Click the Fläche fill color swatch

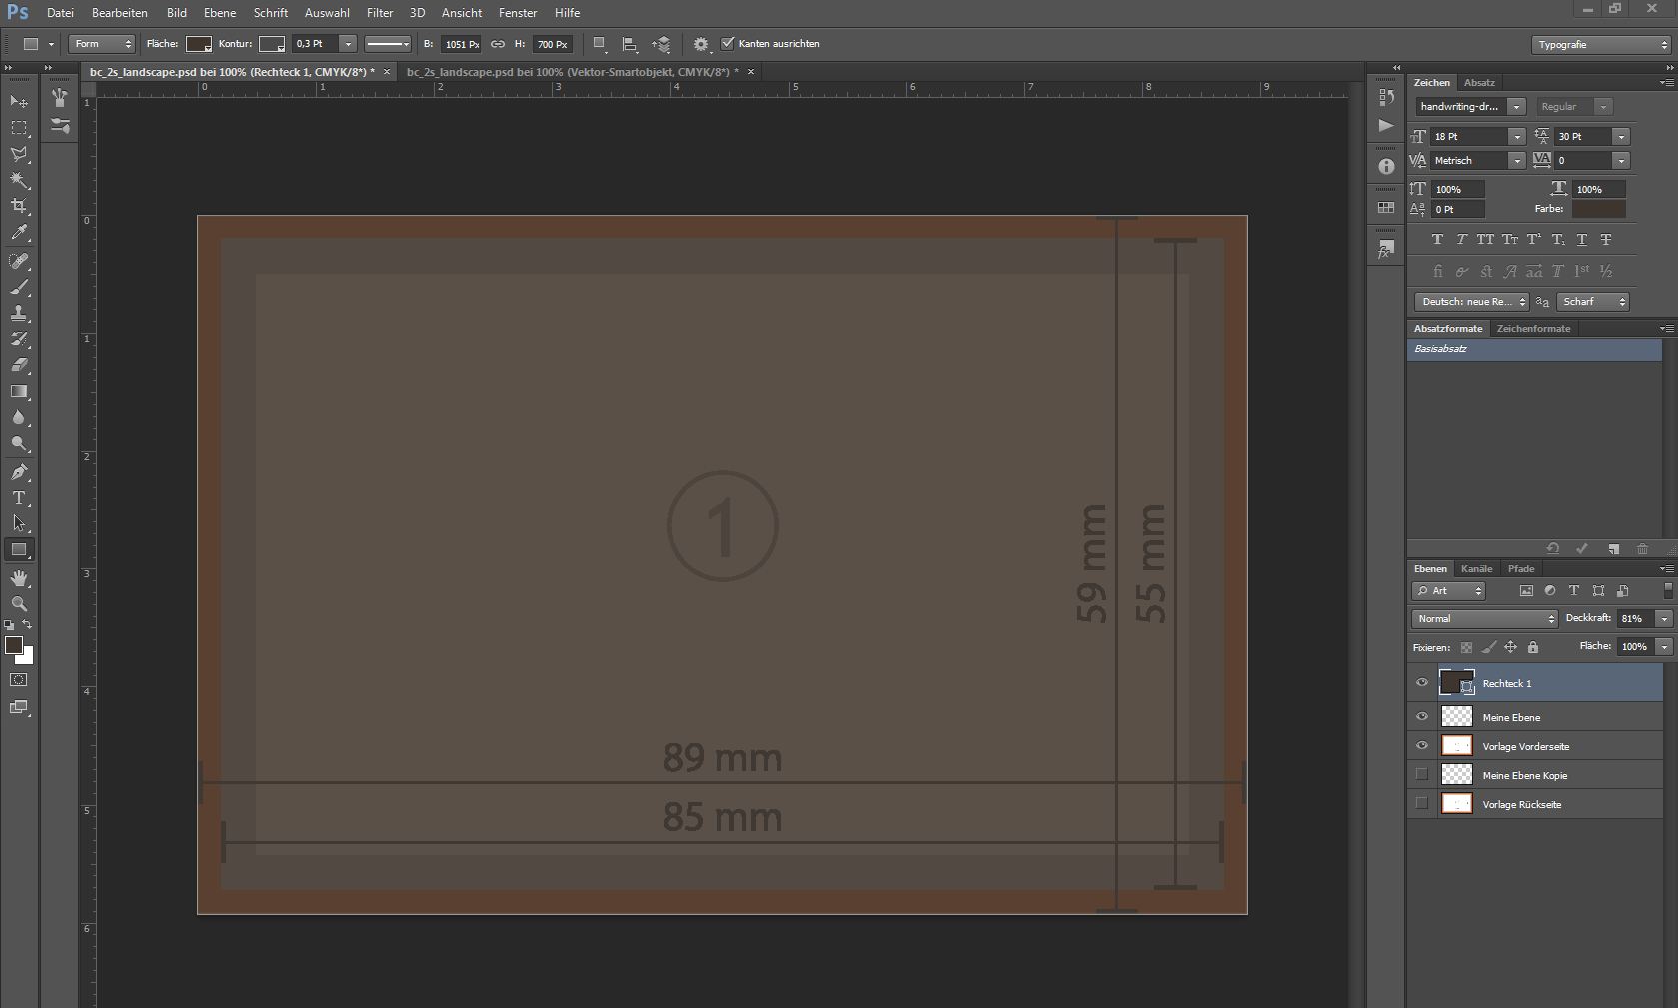(198, 44)
